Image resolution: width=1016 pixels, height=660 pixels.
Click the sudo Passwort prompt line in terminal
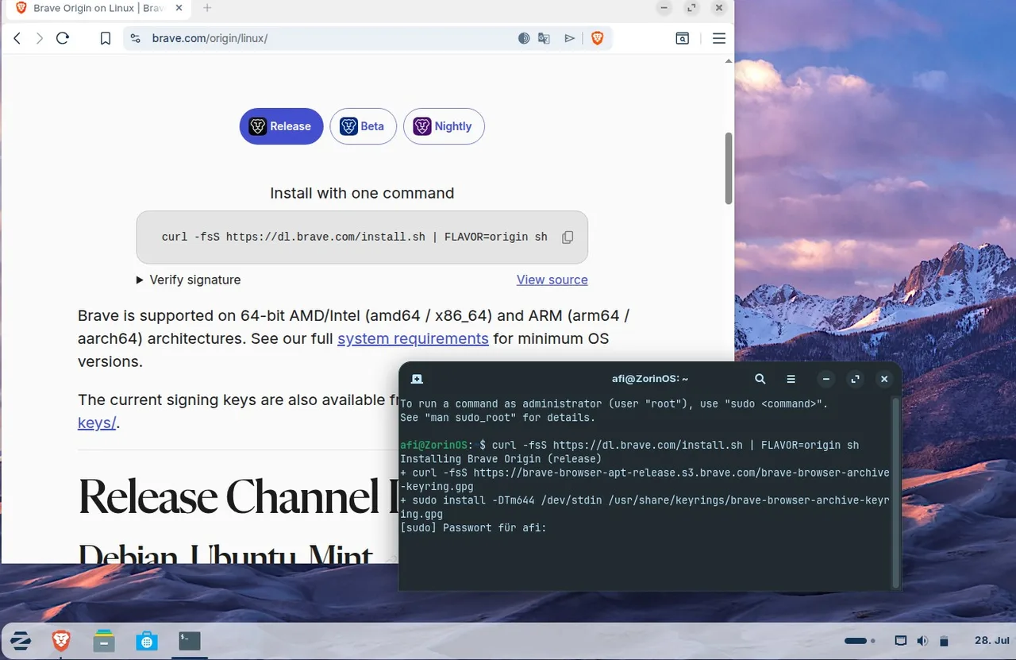(473, 528)
